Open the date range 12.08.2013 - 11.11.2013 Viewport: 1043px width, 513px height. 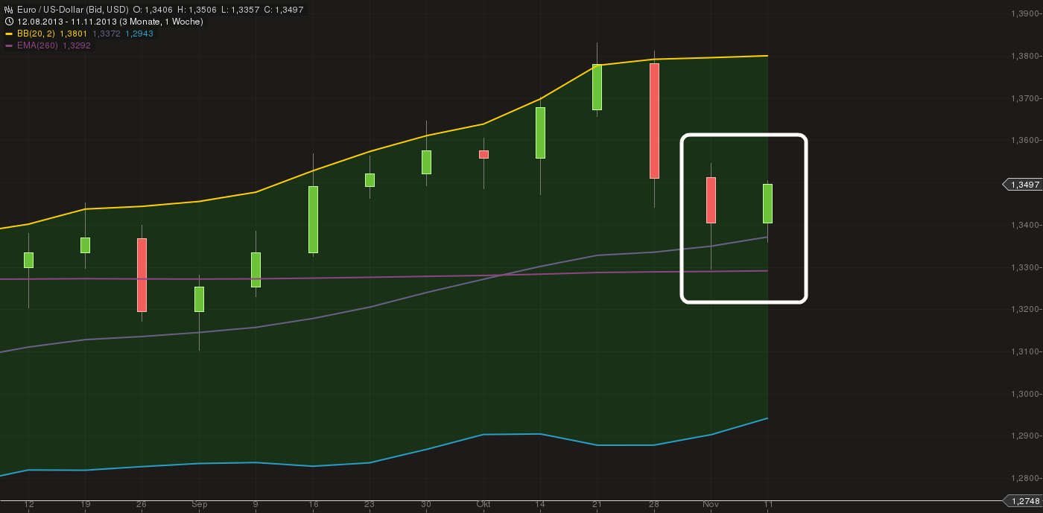pyautogui.click(x=67, y=21)
